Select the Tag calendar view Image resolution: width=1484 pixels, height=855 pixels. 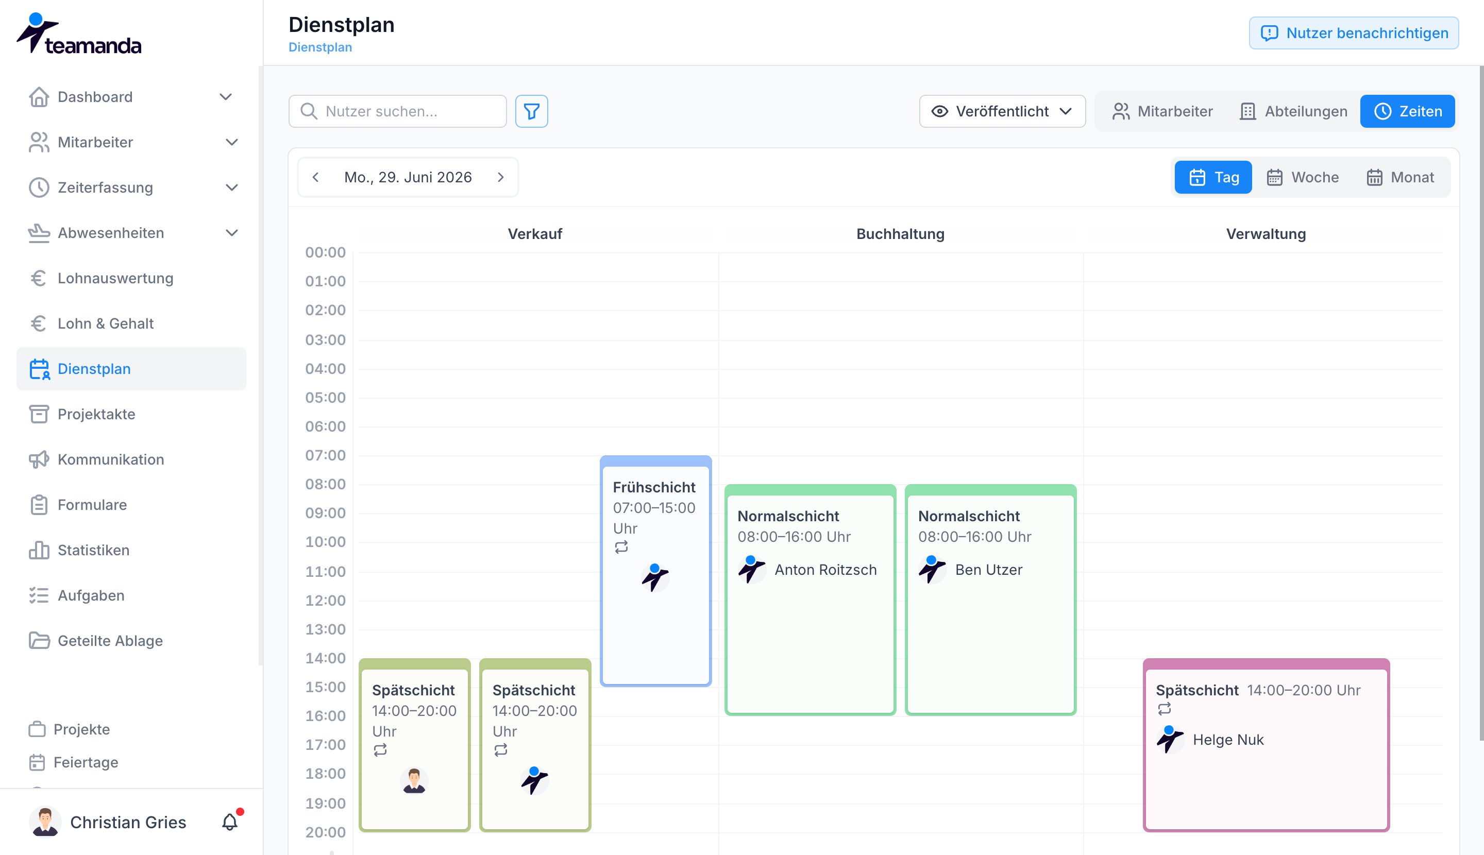pos(1213,177)
